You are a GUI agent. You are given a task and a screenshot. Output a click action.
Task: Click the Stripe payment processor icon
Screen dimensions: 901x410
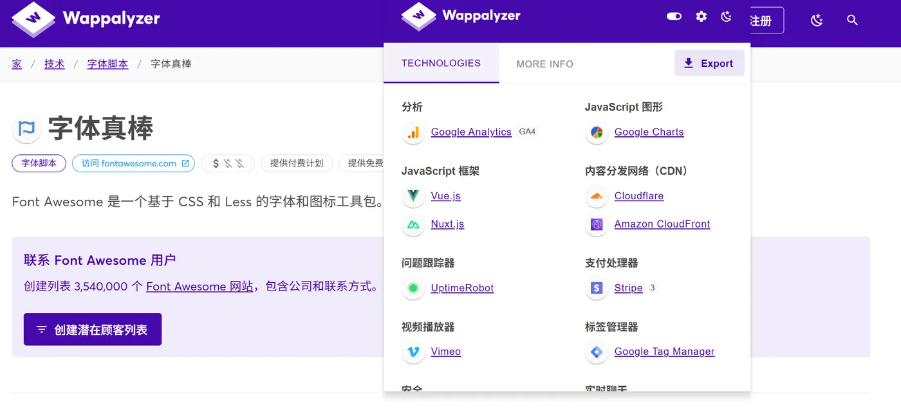[596, 289]
